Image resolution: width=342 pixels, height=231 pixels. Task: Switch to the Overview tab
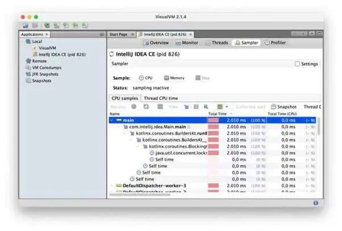coord(157,43)
